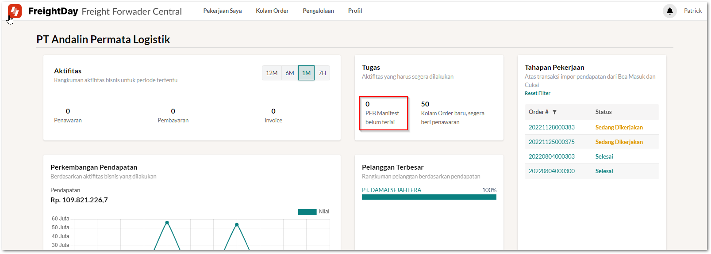711x254 pixels.
Task: Open the PT. DAMAI SEJAHTERA customer link
Action: (x=392, y=190)
